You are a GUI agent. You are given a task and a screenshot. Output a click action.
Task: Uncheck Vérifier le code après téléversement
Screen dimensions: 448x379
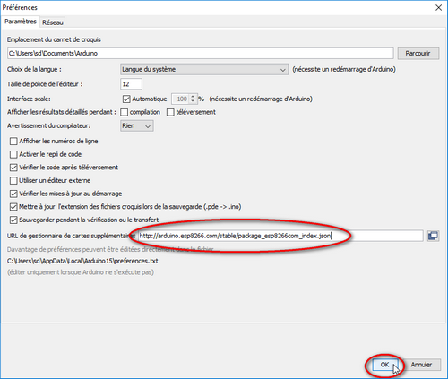point(13,168)
